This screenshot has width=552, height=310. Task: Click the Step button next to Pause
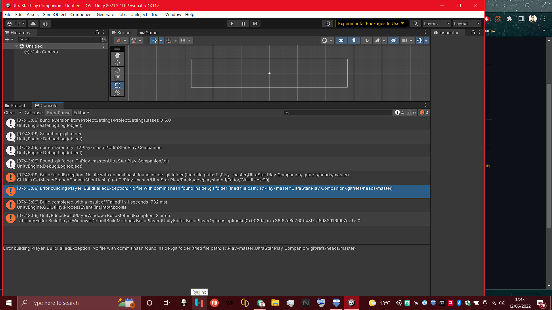(255, 24)
